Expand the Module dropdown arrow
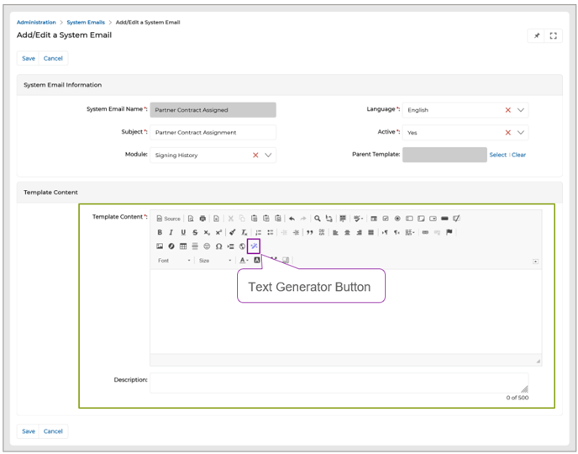The image size is (578, 454). [x=269, y=156]
